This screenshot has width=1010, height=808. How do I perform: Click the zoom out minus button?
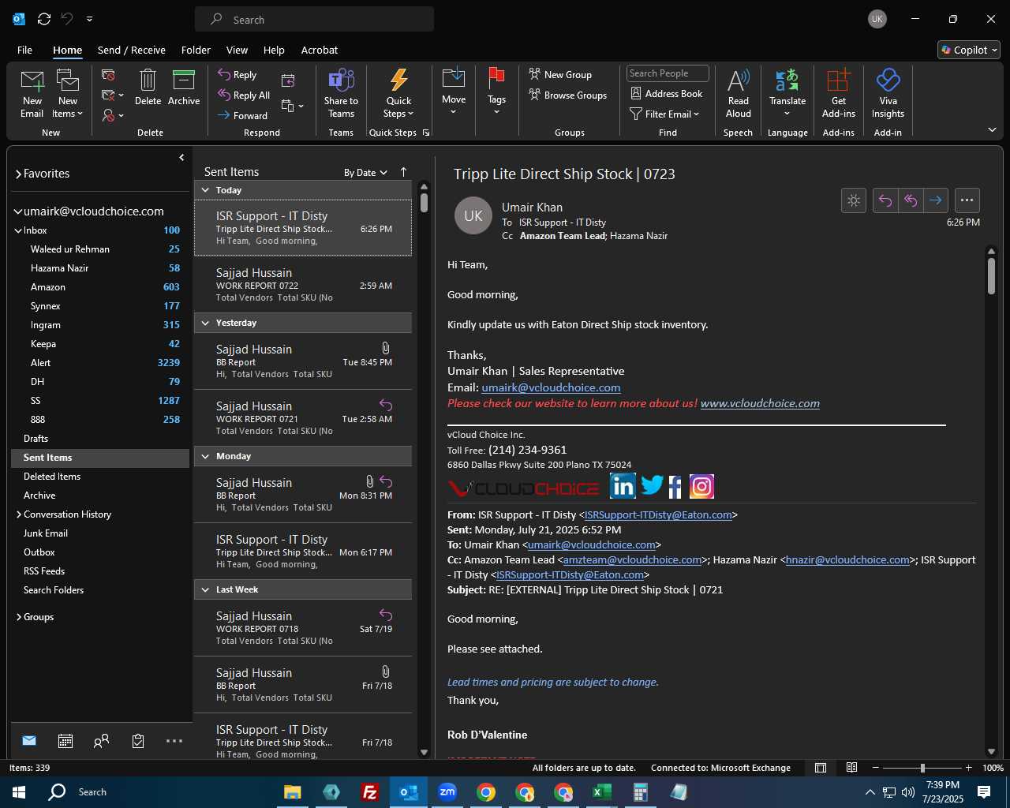876,768
